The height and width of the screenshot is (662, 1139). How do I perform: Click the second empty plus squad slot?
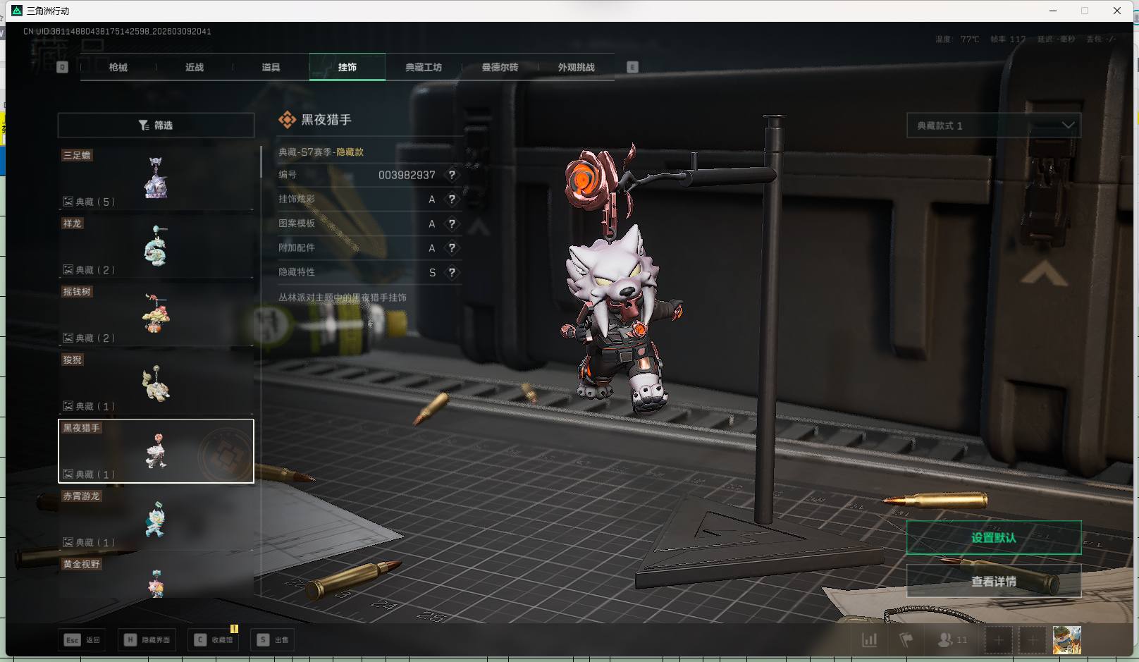[1033, 640]
